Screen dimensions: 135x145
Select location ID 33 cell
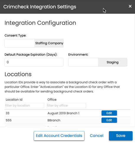point(7,113)
